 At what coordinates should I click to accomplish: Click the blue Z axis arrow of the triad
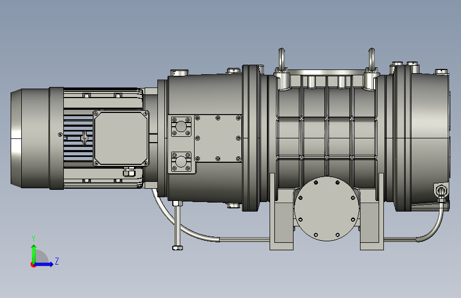click(x=45, y=264)
